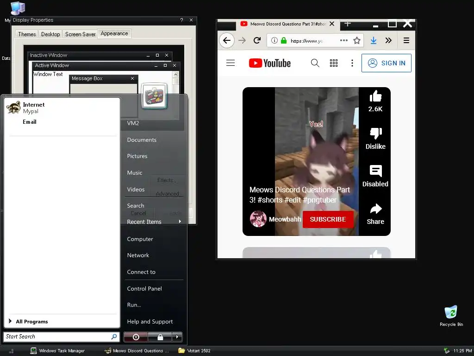This screenshot has height=356, width=474.
Task: Lock the computer with the padlock button
Action: pyautogui.click(x=160, y=337)
